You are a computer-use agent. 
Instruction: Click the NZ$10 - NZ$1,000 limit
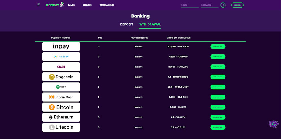[x=179, y=57]
